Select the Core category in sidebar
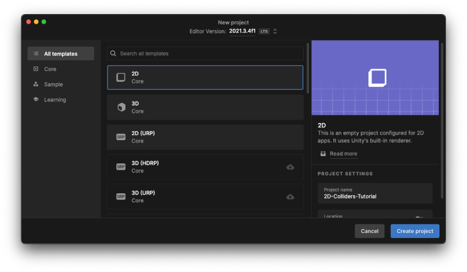Viewport: 467px width, 272px height. point(51,69)
